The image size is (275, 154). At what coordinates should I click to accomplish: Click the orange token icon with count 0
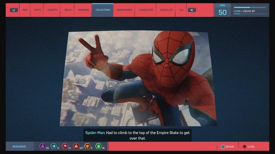[x=87, y=146]
